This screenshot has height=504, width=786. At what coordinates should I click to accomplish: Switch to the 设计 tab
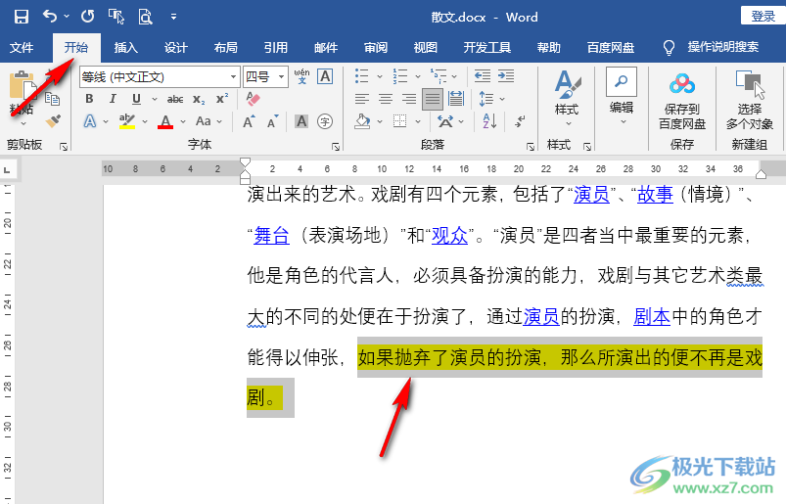click(176, 48)
